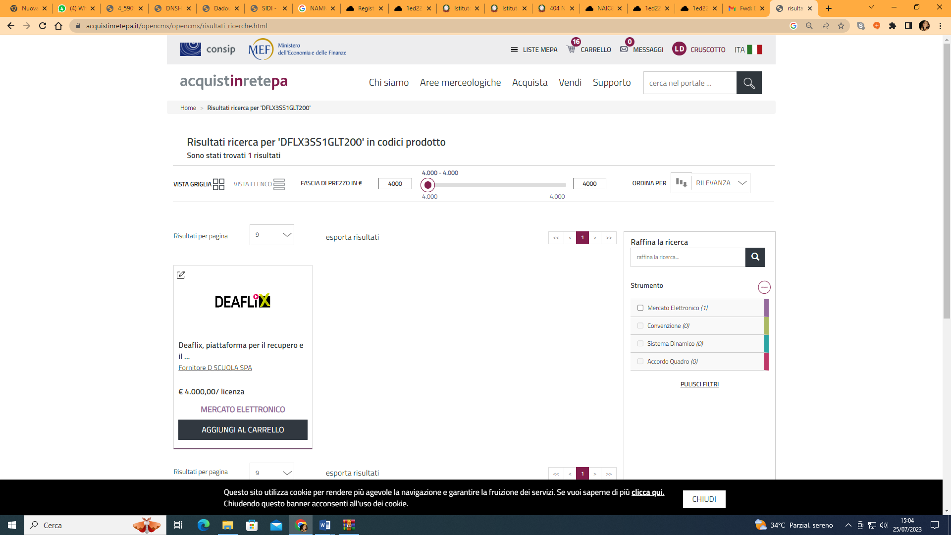Collapse the Strumento filter section
Image resolution: width=951 pixels, height=535 pixels.
[x=764, y=287]
